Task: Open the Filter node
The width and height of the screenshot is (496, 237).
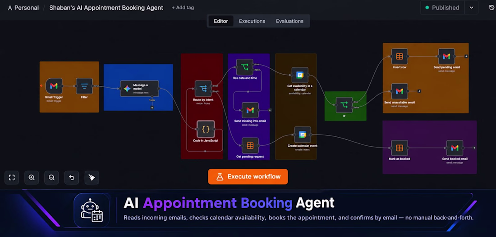Action: click(84, 86)
